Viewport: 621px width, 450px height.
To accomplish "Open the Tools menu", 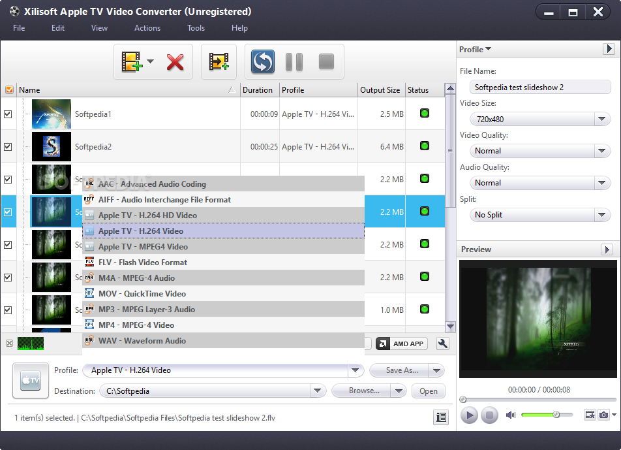I will (x=196, y=28).
